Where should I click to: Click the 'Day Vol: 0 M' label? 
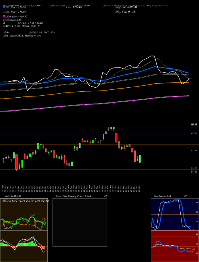(125, 12)
